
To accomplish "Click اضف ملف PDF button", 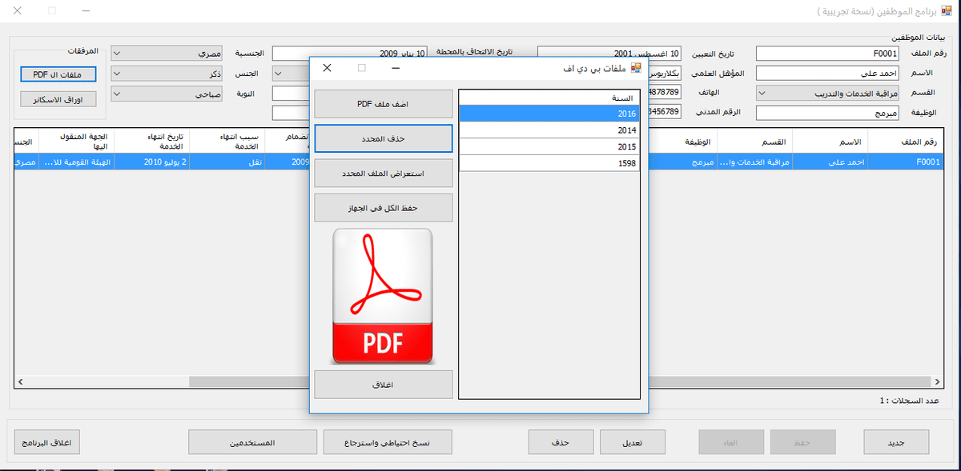I will (384, 104).
